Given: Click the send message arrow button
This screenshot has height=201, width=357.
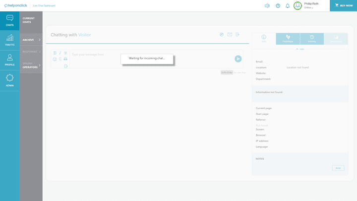Looking at the screenshot, I should (238, 59).
